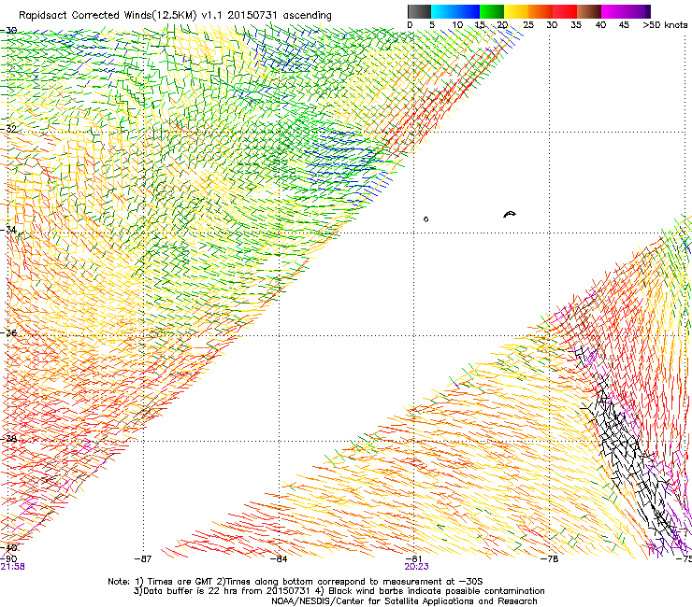This screenshot has height=607, width=692.
Task: Click the magenta 40–45 knots legend segment
Action: pyautogui.click(x=613, y=11)
